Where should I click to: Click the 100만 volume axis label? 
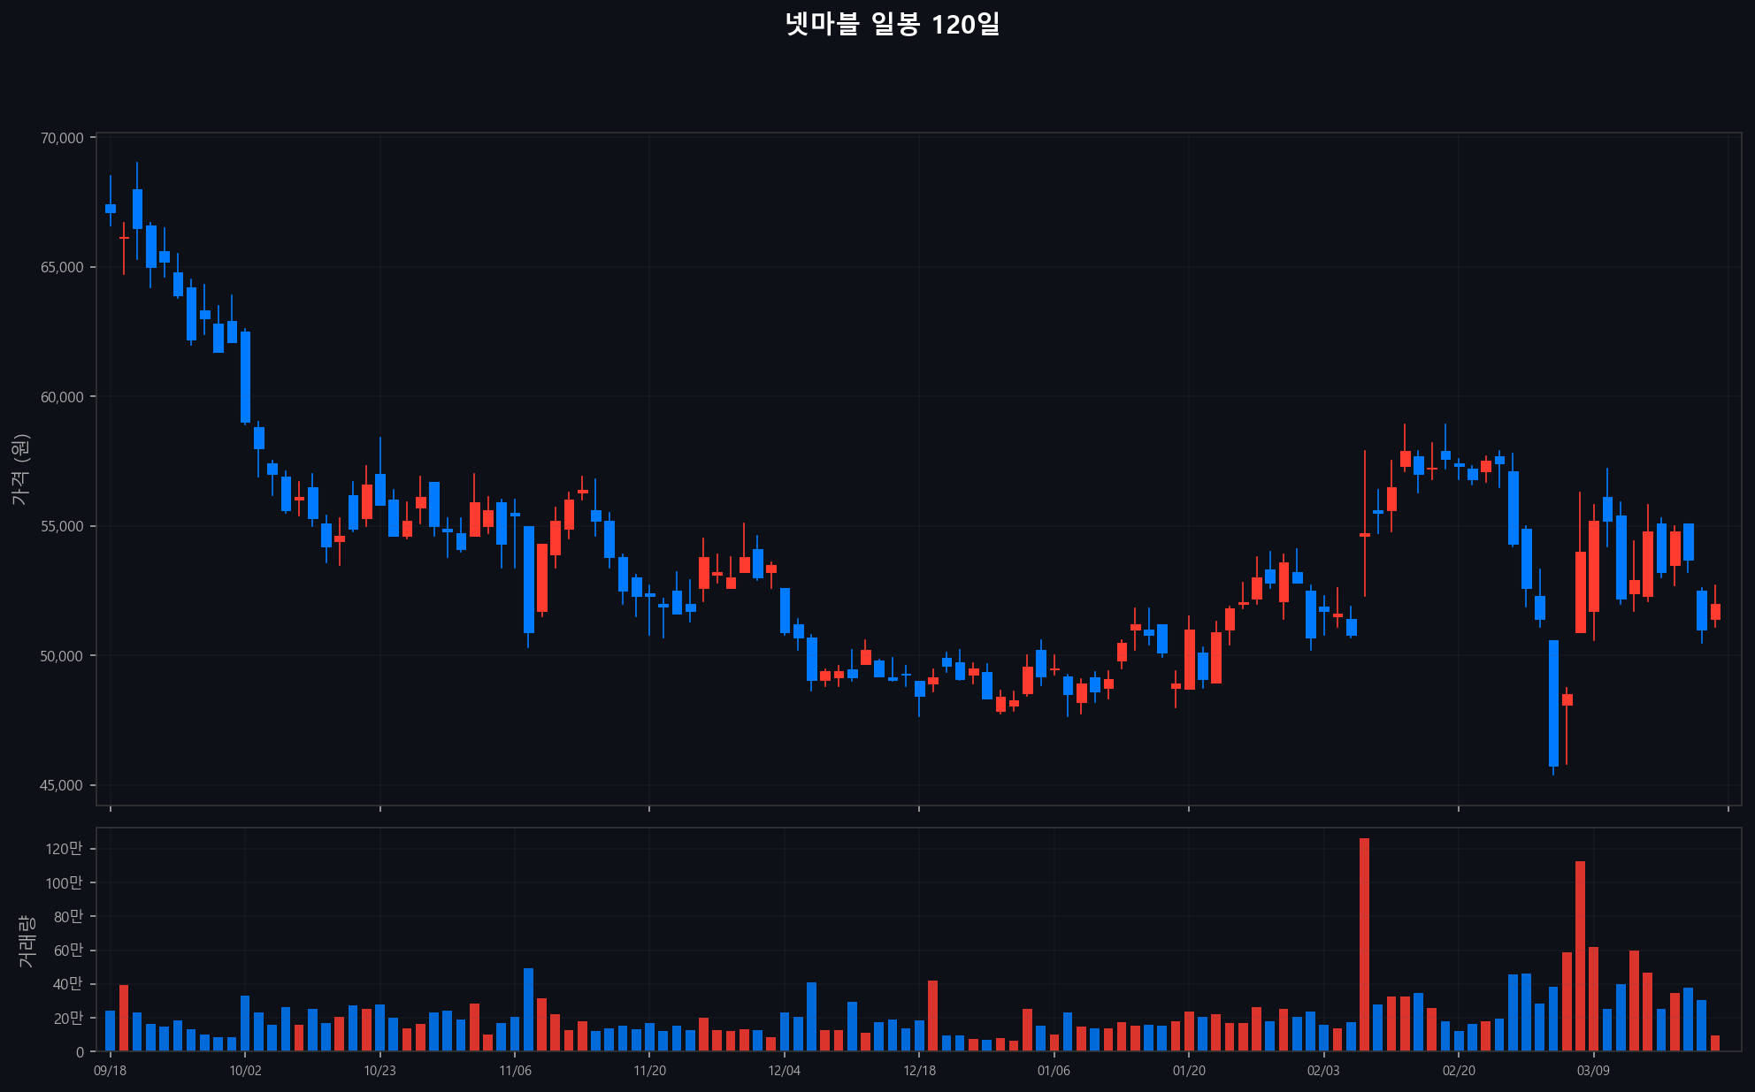[x=64, y=882]
